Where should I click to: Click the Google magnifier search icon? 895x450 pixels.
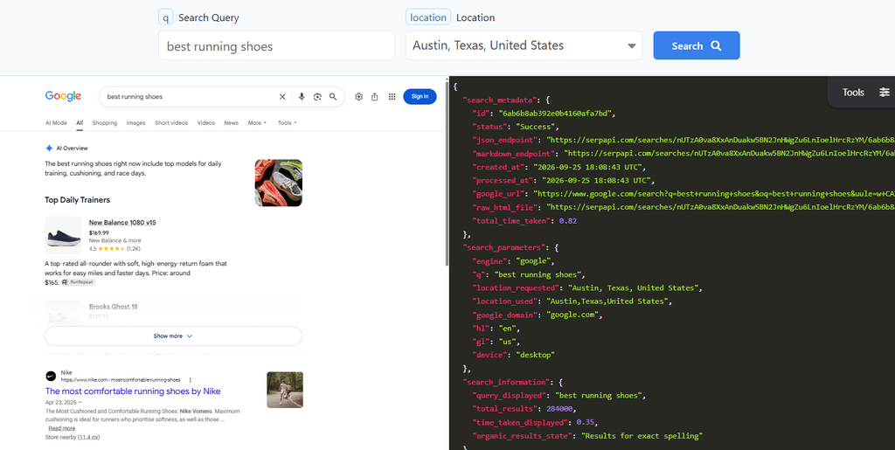333,97
